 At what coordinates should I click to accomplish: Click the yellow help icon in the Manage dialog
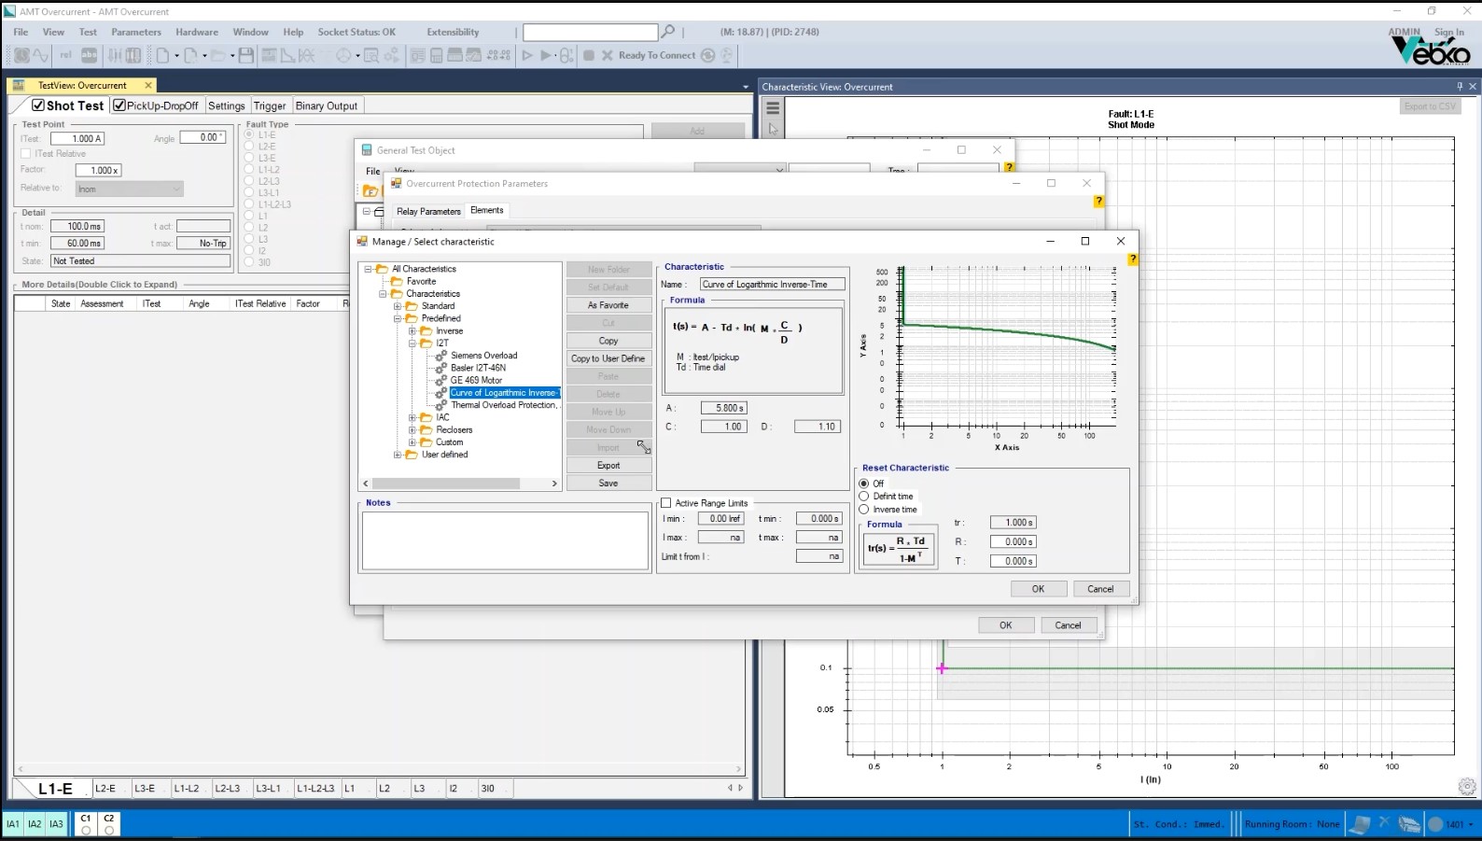click(1132, 259)
